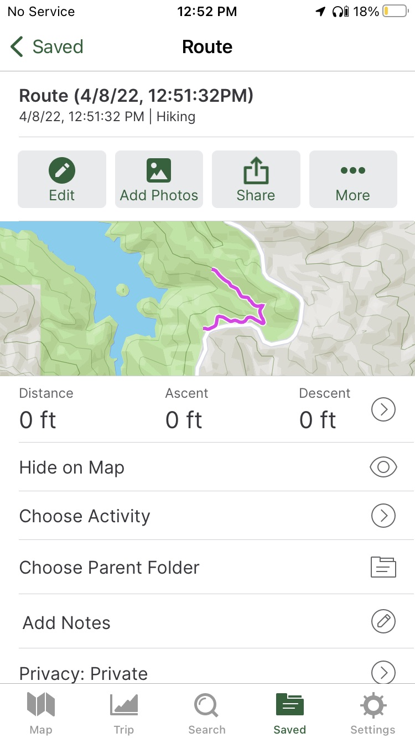Select the Saved tab

pos(290,713)
